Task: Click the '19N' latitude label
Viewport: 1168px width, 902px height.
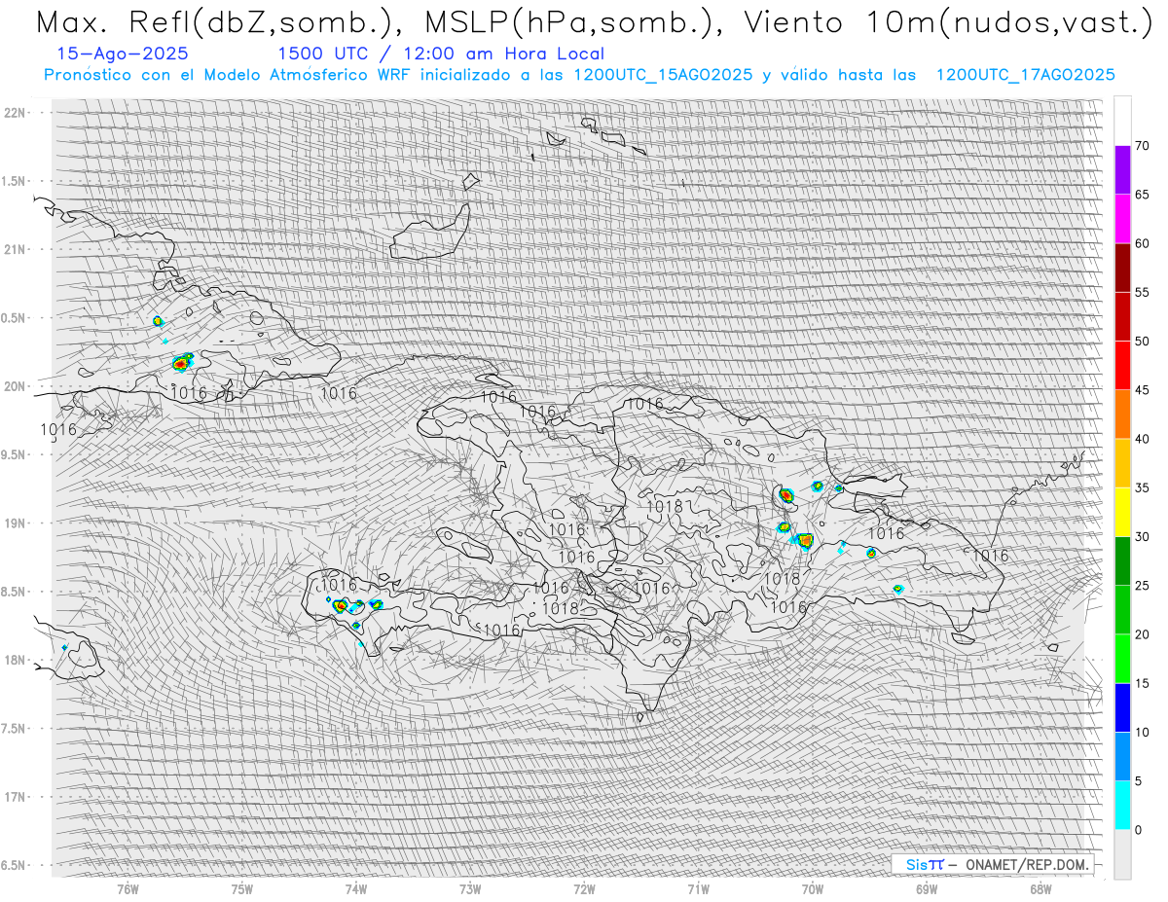Action: point(17,523)
